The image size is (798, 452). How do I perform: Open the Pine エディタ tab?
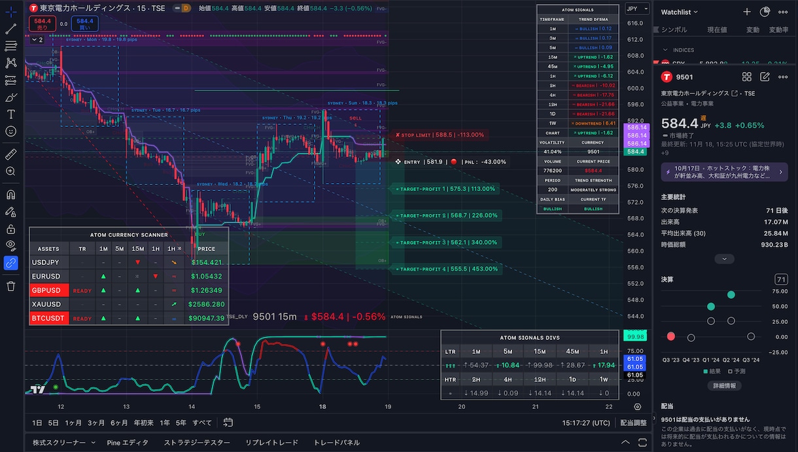pos(128,443)
